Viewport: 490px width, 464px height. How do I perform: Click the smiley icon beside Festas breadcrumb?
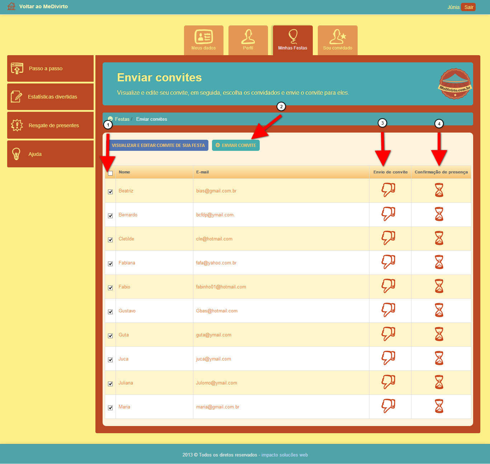point(110,119)
